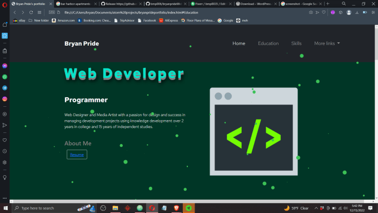Open the sidebar three-dots setup menu

pos(4,198)
